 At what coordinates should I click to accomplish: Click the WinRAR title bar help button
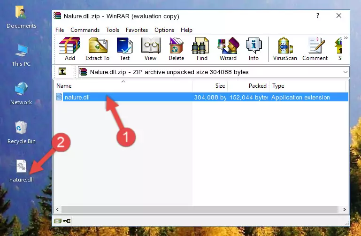[318, 15]
